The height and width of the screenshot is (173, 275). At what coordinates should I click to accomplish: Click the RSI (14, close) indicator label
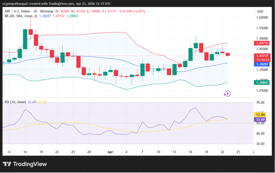(16, 102)
